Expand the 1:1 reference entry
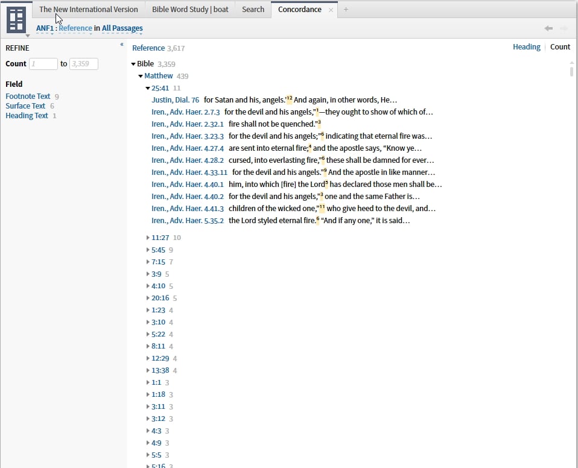This screenshot has width=578, height=468. point(148,382)
